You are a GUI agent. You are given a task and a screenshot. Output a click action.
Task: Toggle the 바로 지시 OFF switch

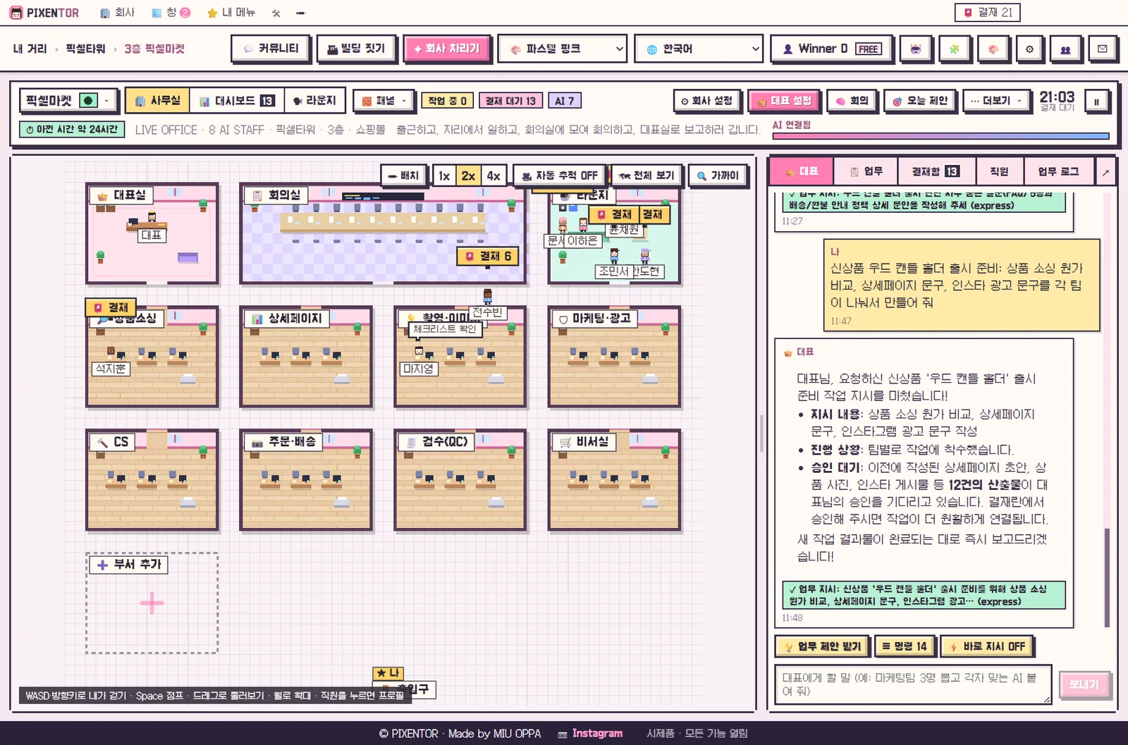[x=988, y=646]
